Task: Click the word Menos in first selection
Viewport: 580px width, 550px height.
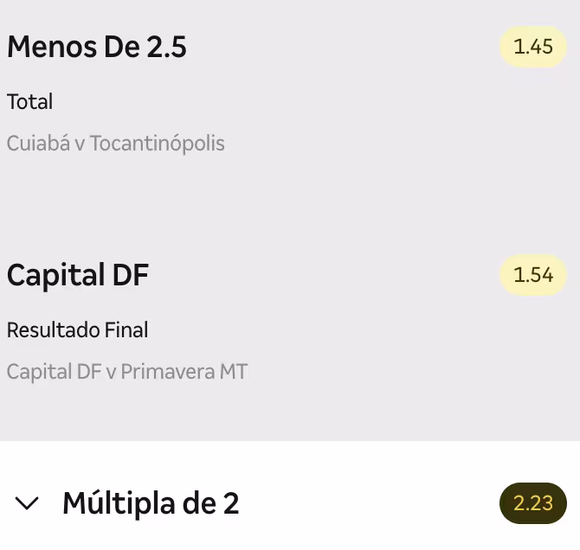Action: coord(52,47)
